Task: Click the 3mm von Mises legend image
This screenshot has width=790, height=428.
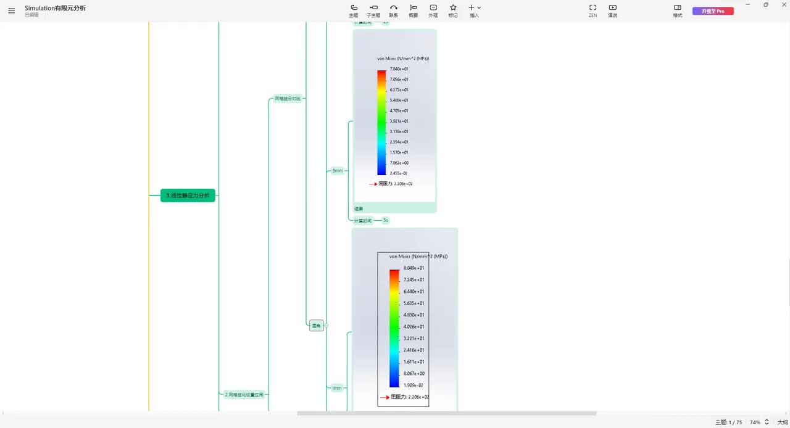Action: (x=395, y=116)
